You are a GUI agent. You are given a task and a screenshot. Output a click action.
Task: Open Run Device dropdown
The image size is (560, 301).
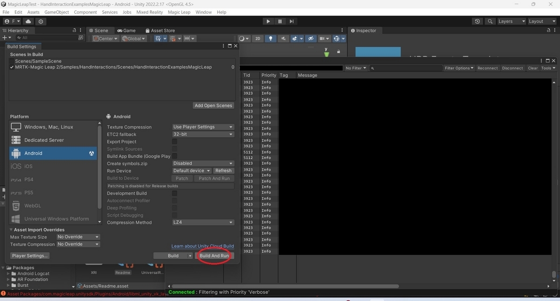pos(192,171)
